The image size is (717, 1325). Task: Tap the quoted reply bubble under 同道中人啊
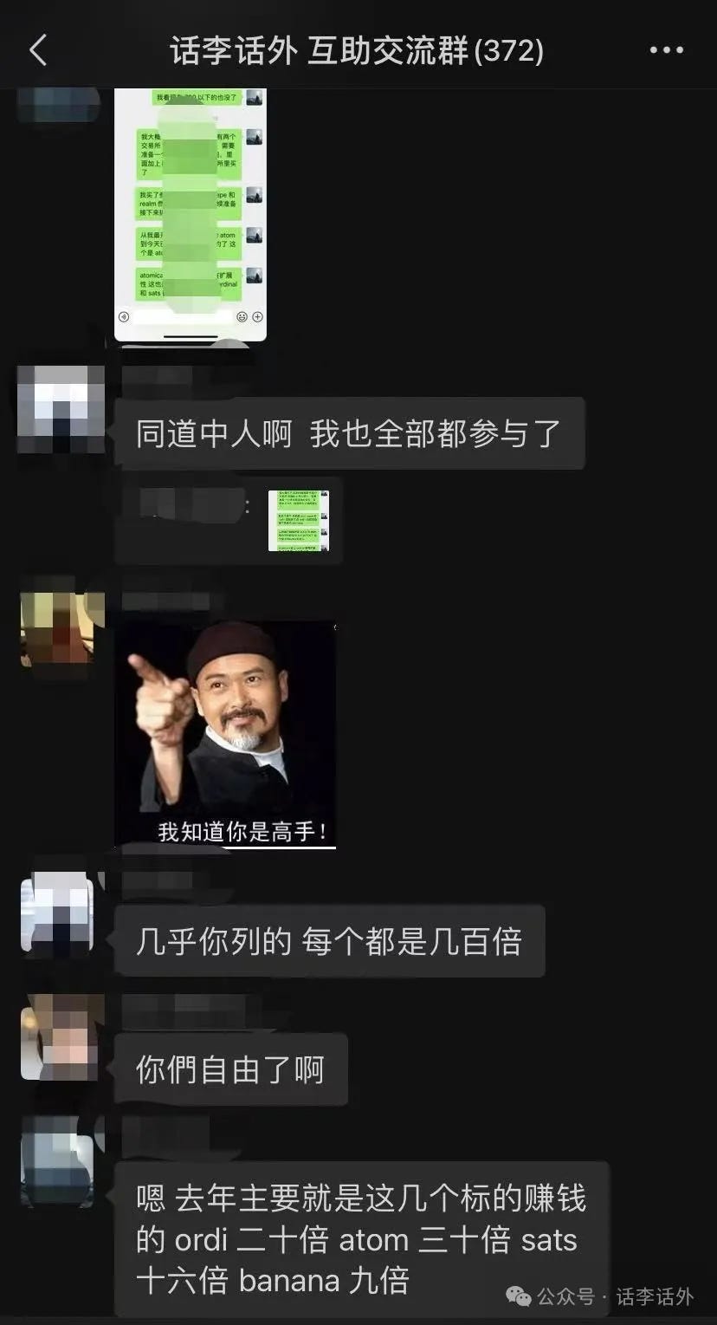click(229, 521)
